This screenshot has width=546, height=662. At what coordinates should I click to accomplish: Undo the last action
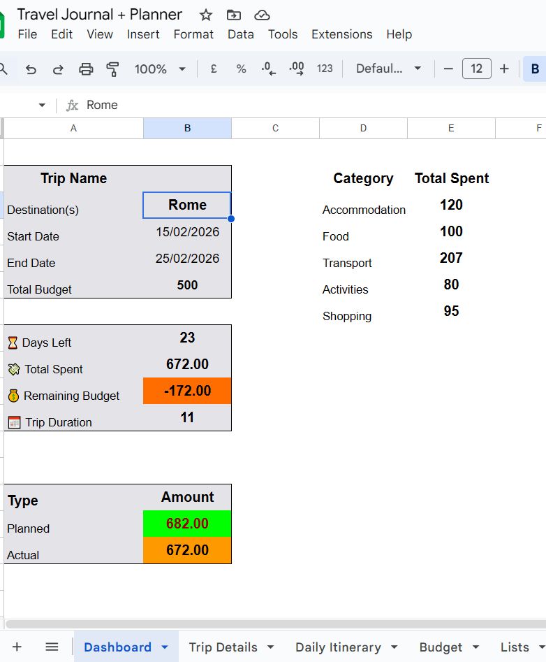click(x=31, y=69)
